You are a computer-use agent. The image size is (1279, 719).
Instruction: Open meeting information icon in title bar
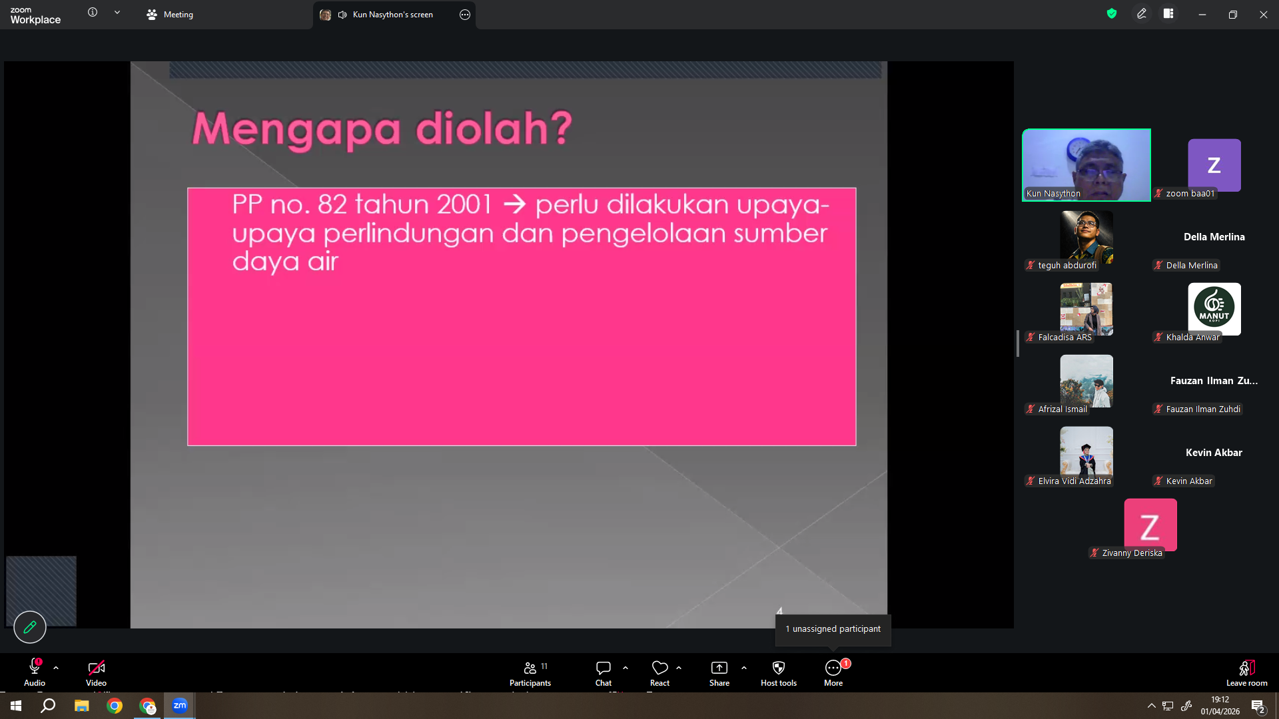click(x=93, y=13)
